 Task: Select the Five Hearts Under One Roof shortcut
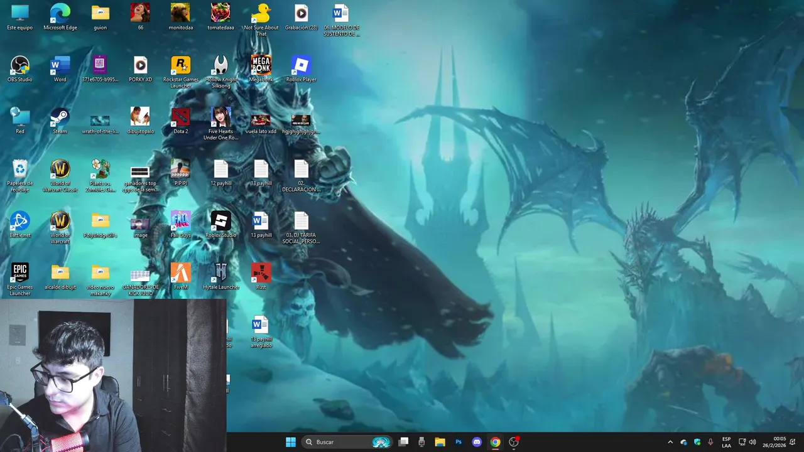pos(220,124)
